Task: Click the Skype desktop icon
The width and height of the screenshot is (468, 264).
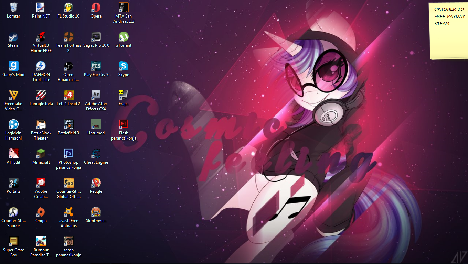Action: (x=124, y=66)
